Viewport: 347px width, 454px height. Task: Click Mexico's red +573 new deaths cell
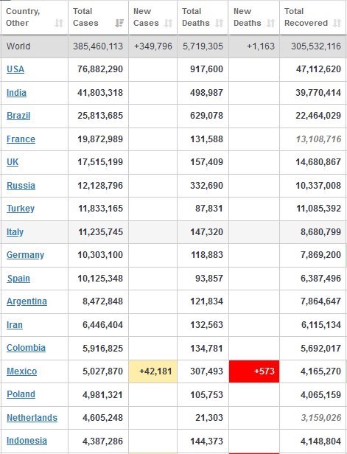tap(254, 371)
